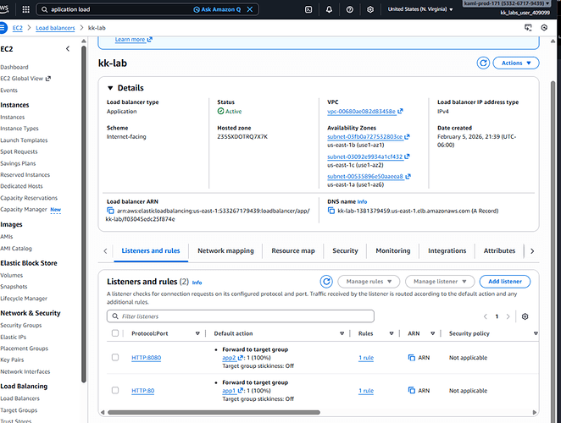Select the HTTP:8080 listener checkbox
Image resolution: width=561 pixels, height=423 pixels.
[115, 358]
